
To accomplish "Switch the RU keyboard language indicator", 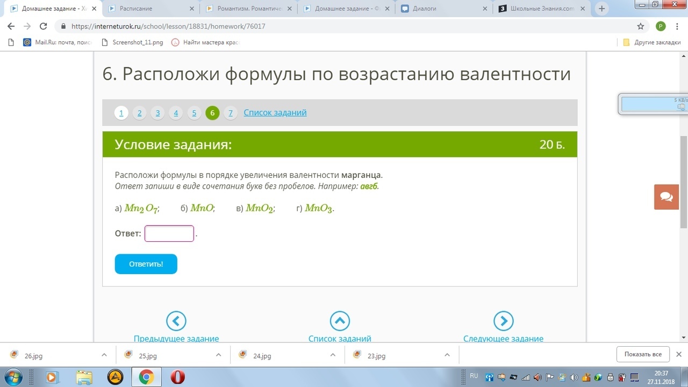I will tap(474, 376).
